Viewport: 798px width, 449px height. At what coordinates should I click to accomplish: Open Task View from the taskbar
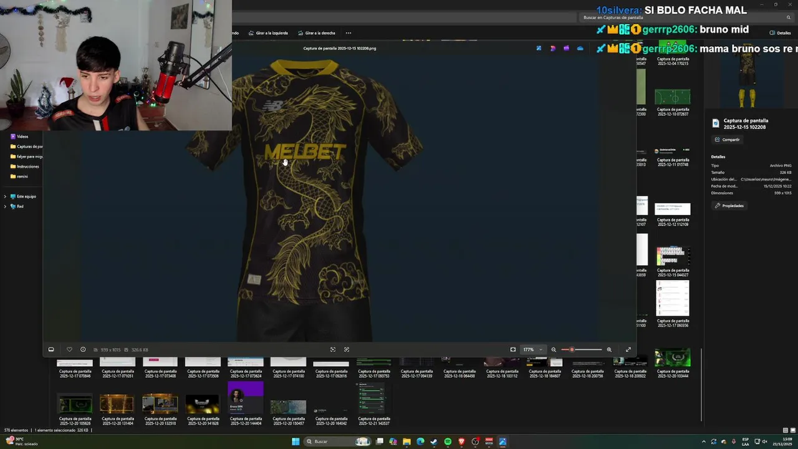tap(379, 442)
